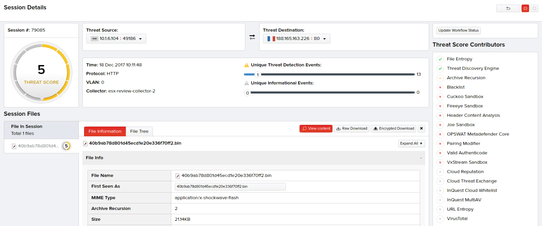Open the Threat Source 10.1.6.104 dropdown
Image resolution: width=542 pixels, height=226 pixels.
click(116, 39)
